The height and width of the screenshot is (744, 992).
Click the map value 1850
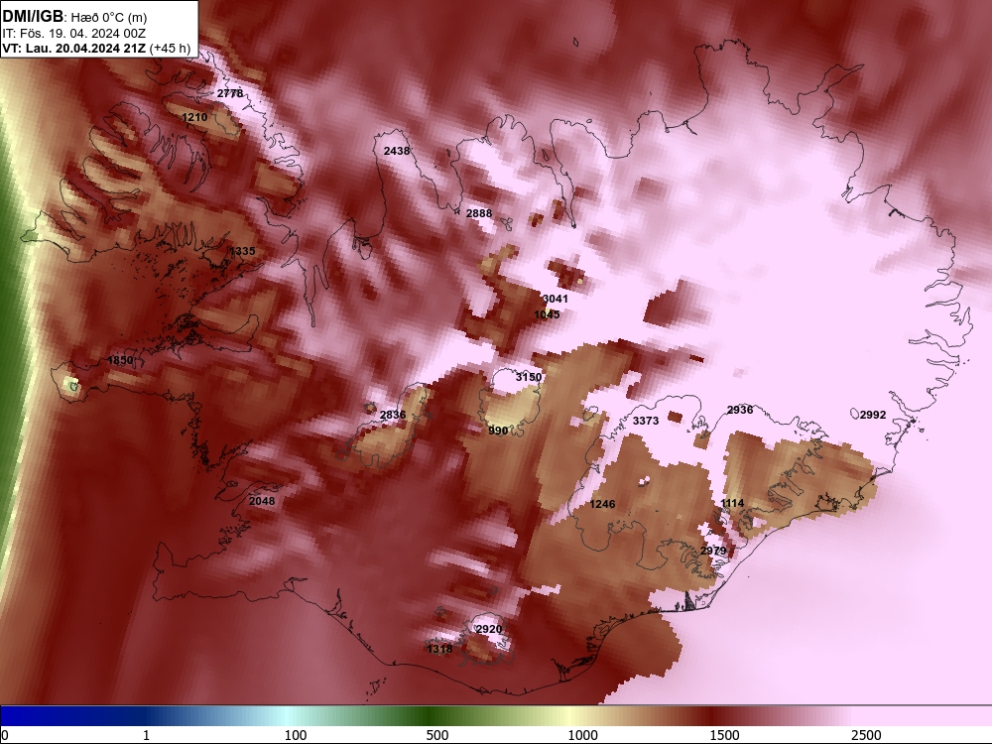[x=120, y=360]
